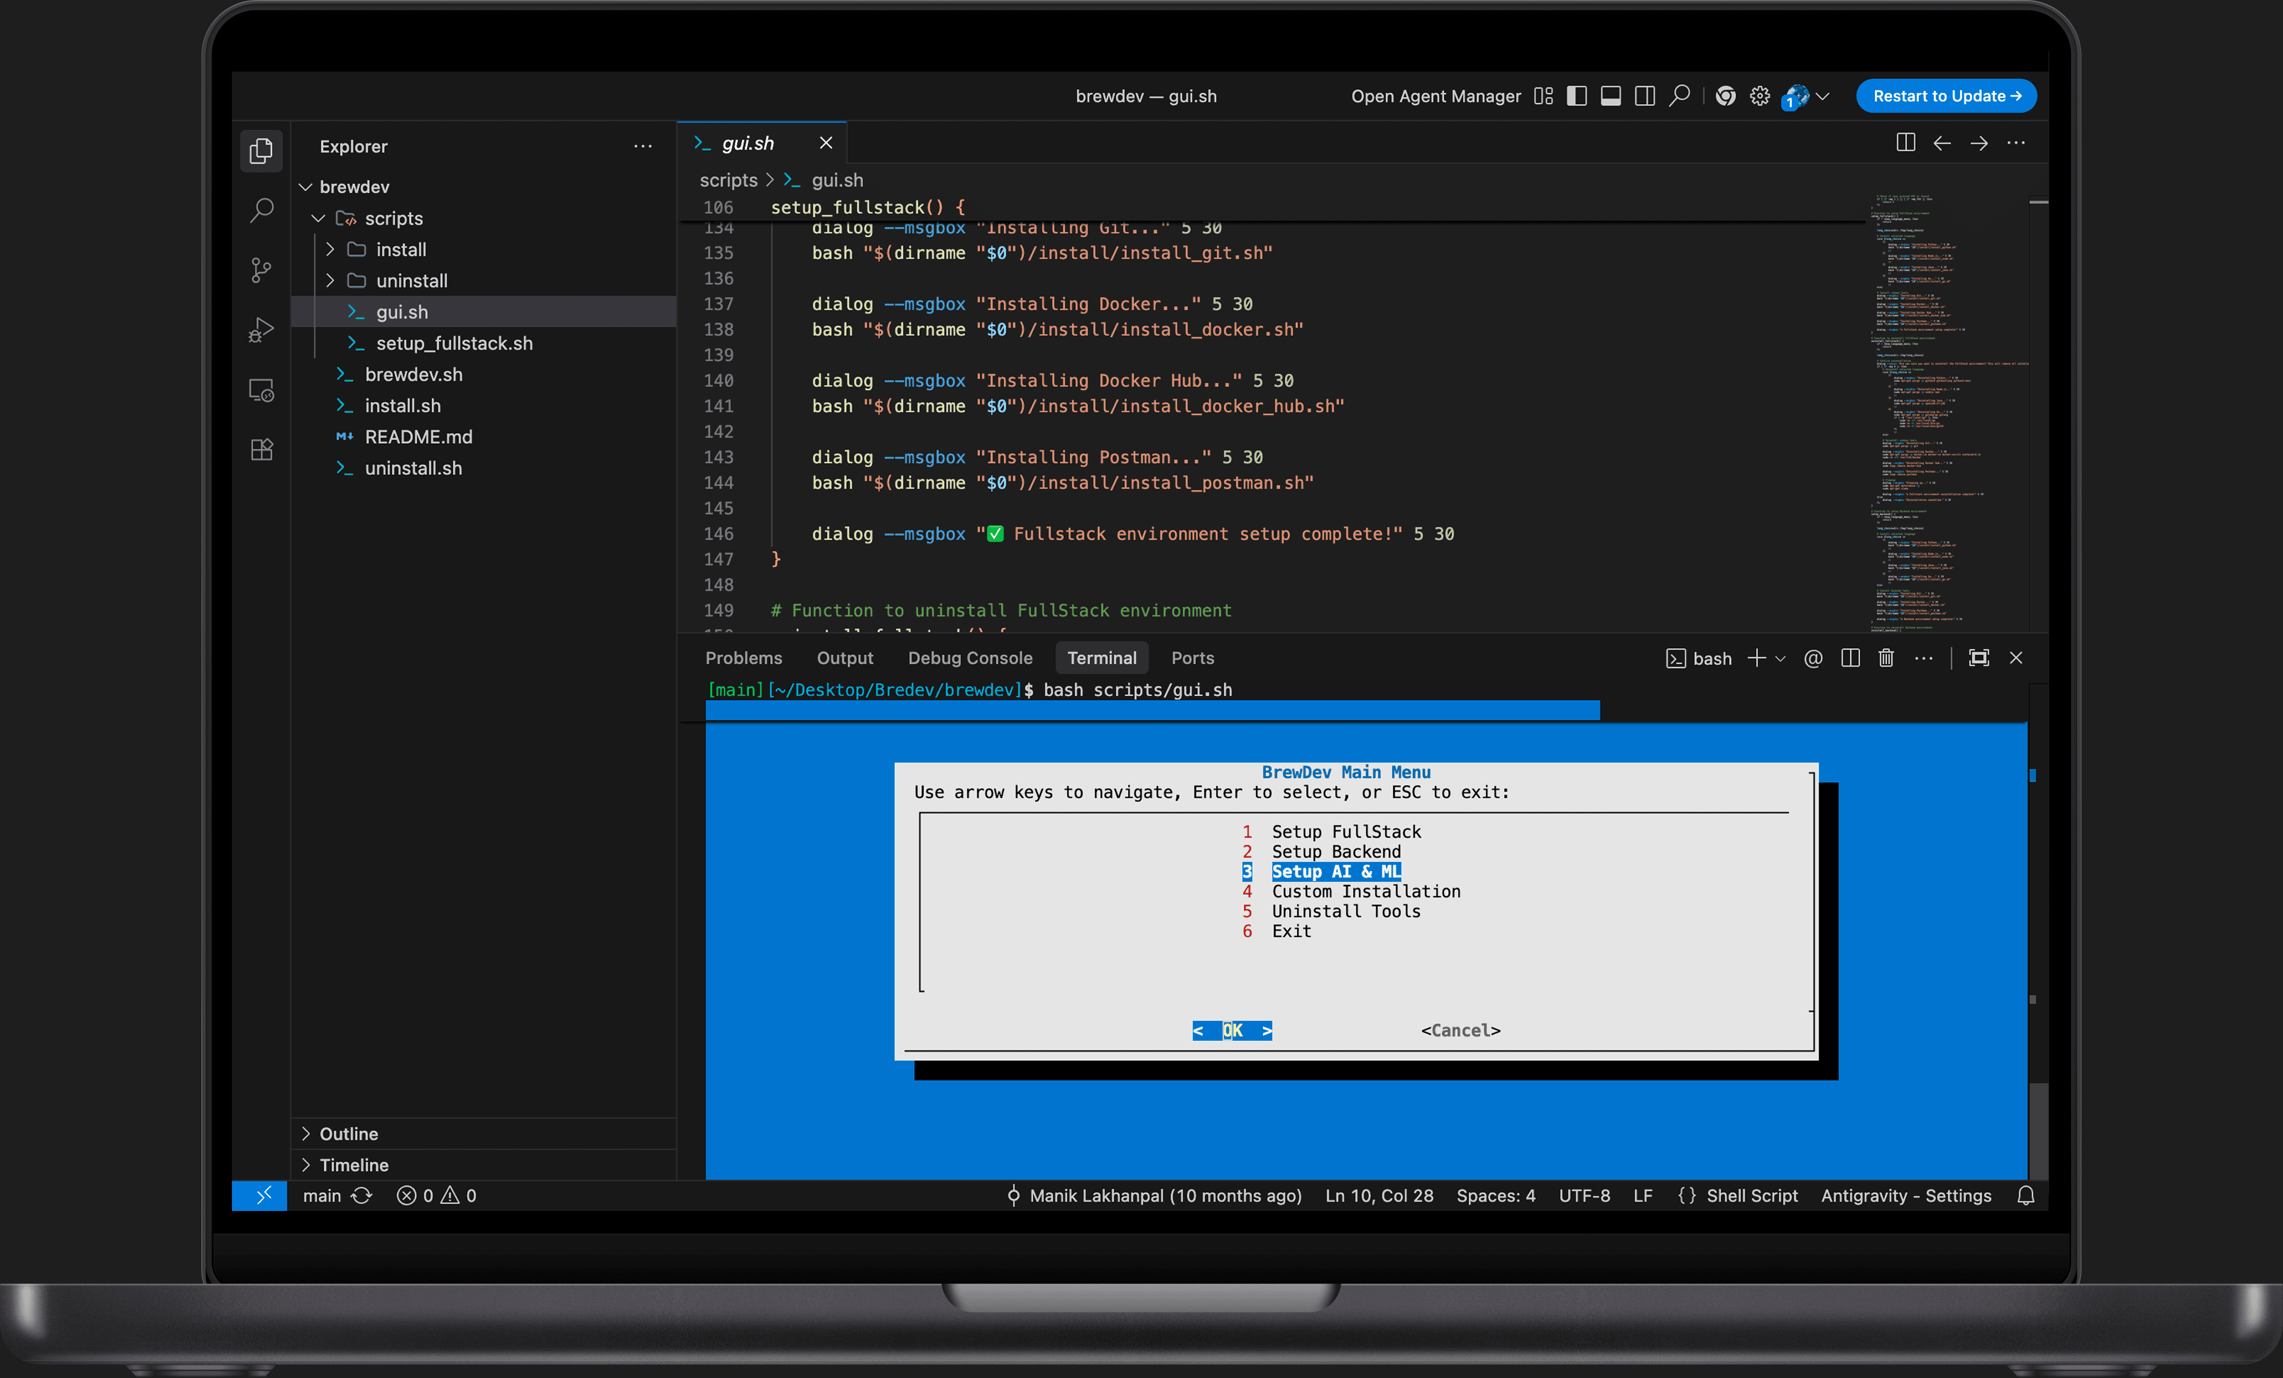Open the Run and Debug view
The width and height of the screenshot is (2283, 1378).
261,330
